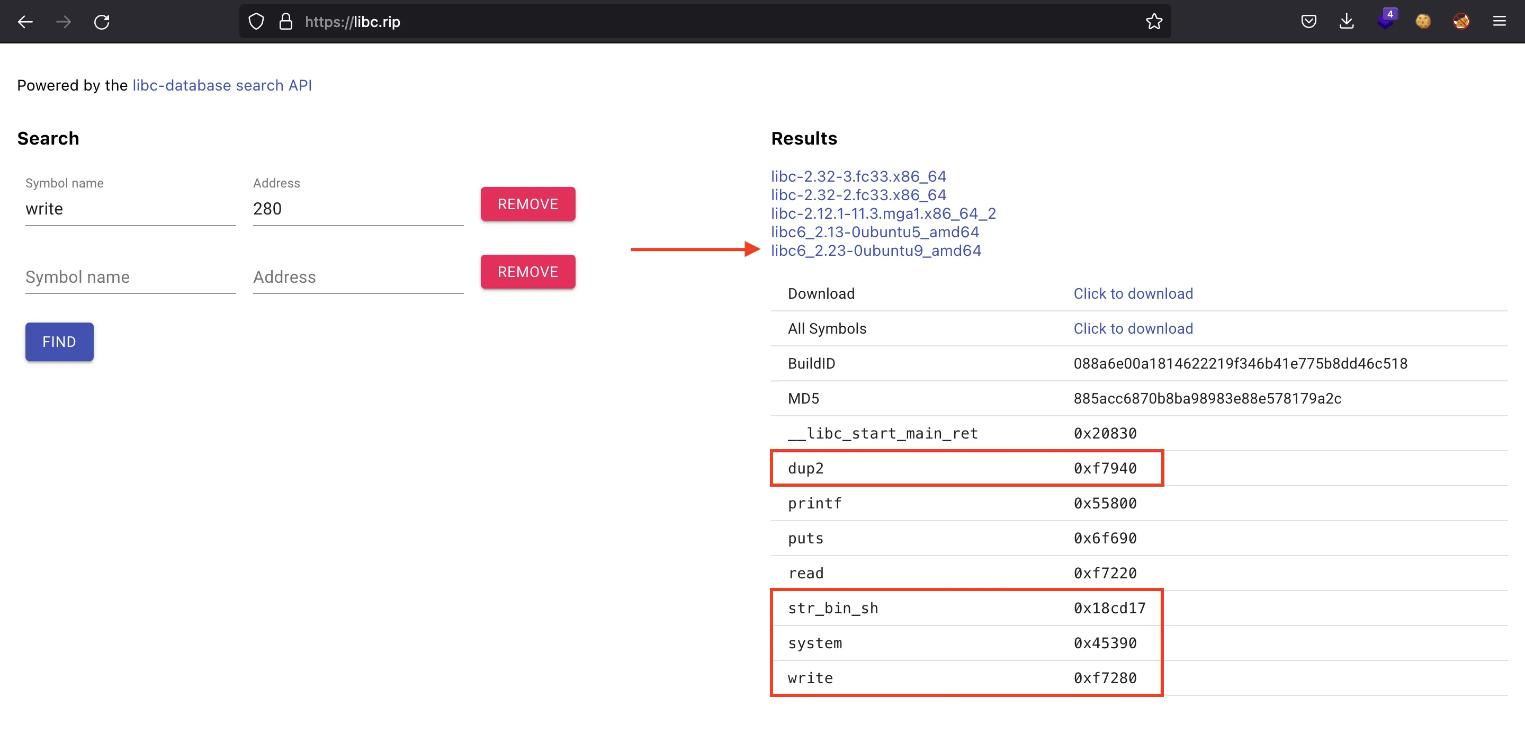Click the second Address input field

point(355,276)
